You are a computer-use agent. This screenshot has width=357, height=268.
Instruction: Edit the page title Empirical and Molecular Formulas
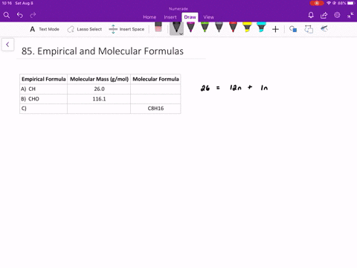pyautogui.click(x=103, y=51)
